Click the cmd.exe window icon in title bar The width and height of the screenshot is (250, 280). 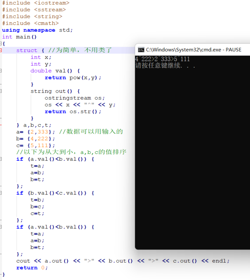pos(141,50)
